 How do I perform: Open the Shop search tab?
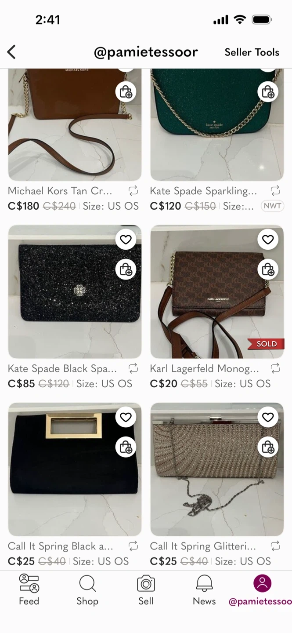click(x=87, y=590)
